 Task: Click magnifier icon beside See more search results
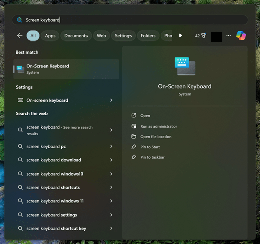coord(20,130)
